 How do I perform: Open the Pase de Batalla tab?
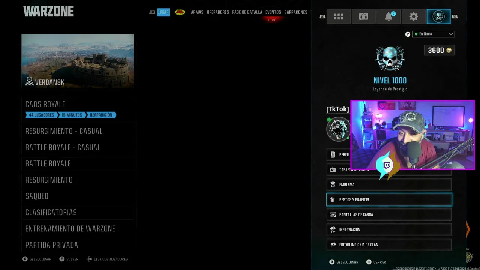pyautogui.click(x=247, y=12)
